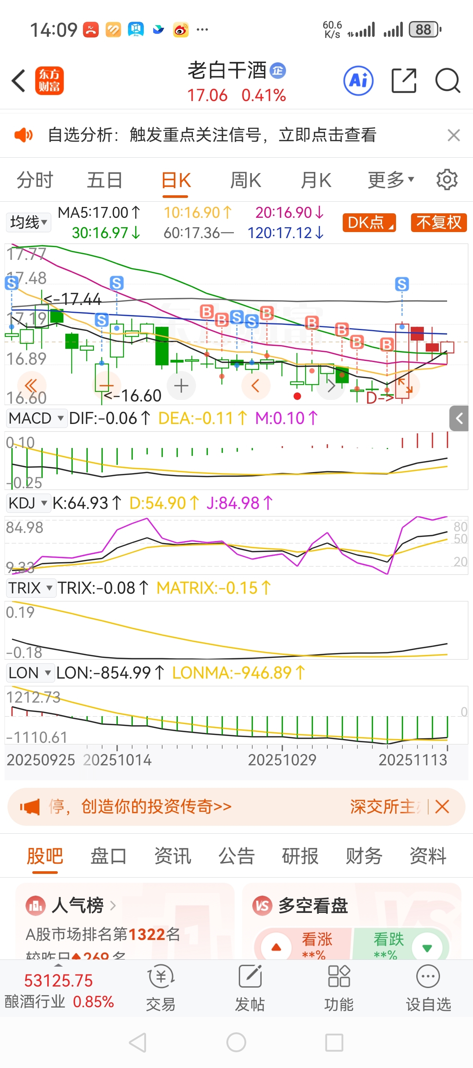This screenshot has height=1068, width=473.
Task: Change the 不复权 adjustment setting
Action: coord(438,223)
